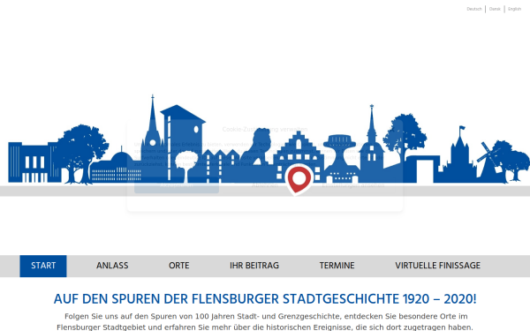Close the cookie consent dialog
Screen dimensions: 530x331
[x=392, y=130]
